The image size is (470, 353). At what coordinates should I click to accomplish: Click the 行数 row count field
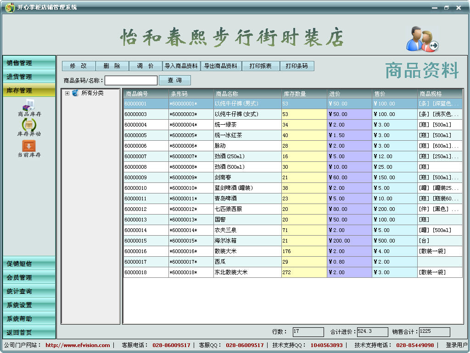point(308,332)
